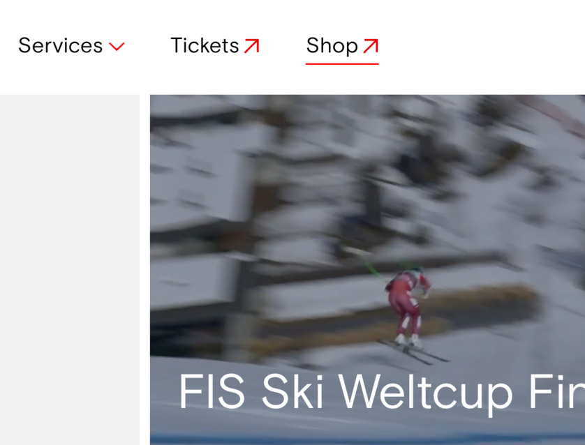This screenshot has height=445, width=585.
Task: Click the skier in the red suit
Action: (x=408, y=306)
